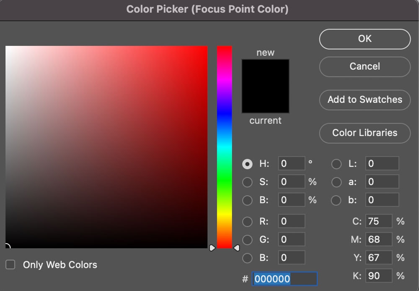
Task: Select the G green radio button
Action: click(x=247, y=240)
